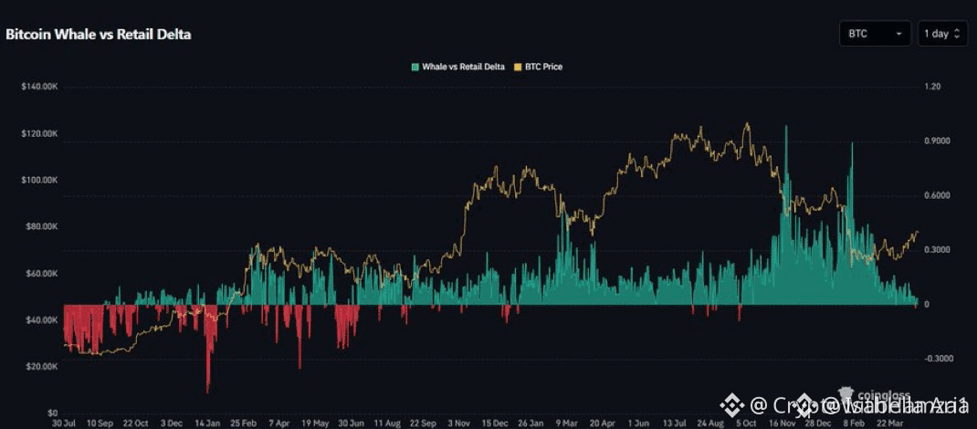Viewport: 977px width, 429px height.
Task: Click the $20.00K left axis label
Action: 42,367
